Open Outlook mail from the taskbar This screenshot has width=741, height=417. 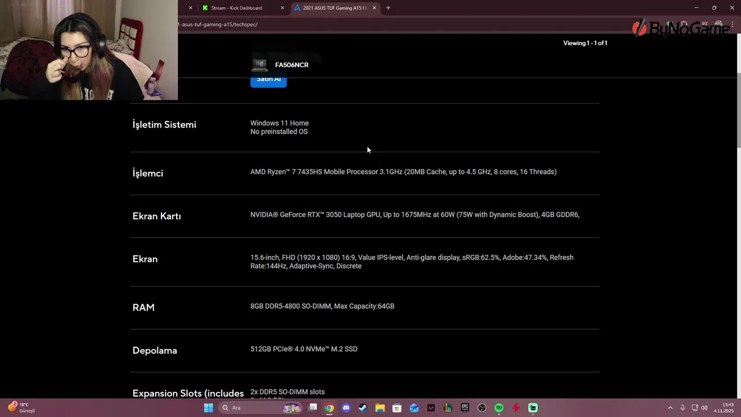tap(414, 408)
